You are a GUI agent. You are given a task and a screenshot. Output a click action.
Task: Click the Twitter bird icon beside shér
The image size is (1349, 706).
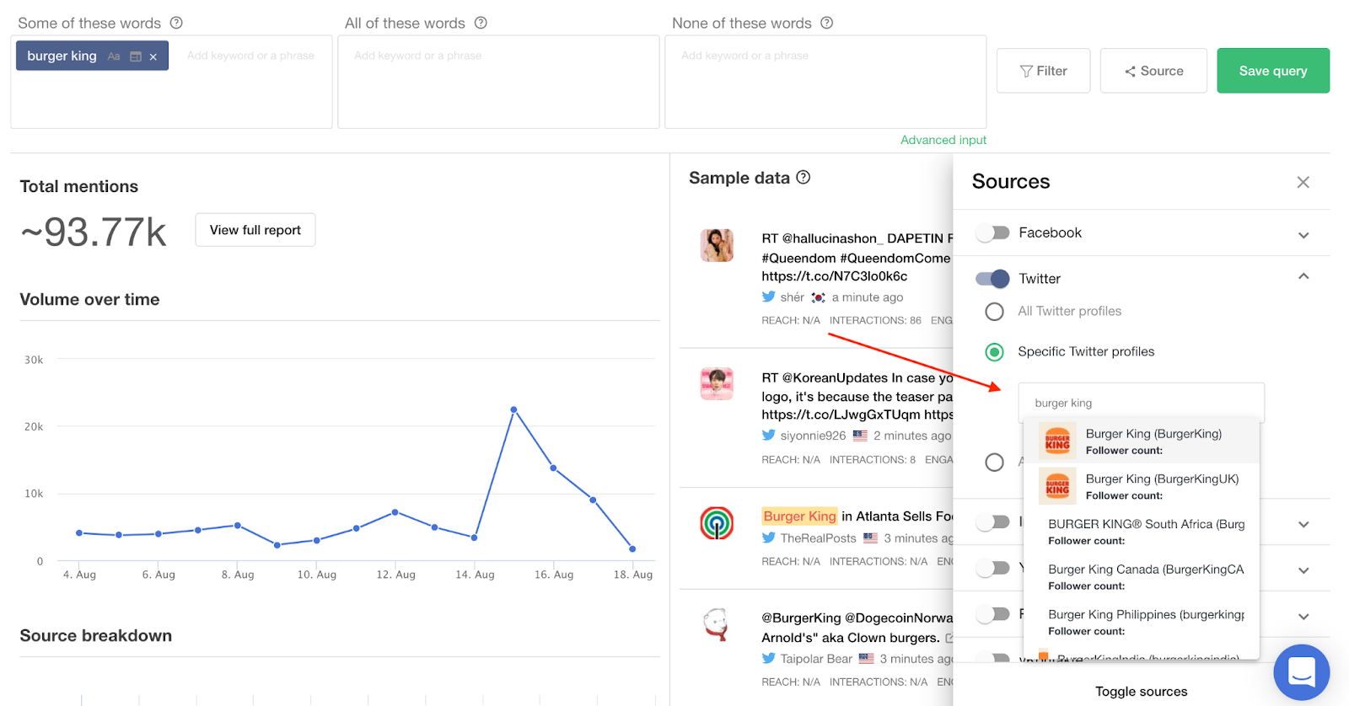click(768, 297)
